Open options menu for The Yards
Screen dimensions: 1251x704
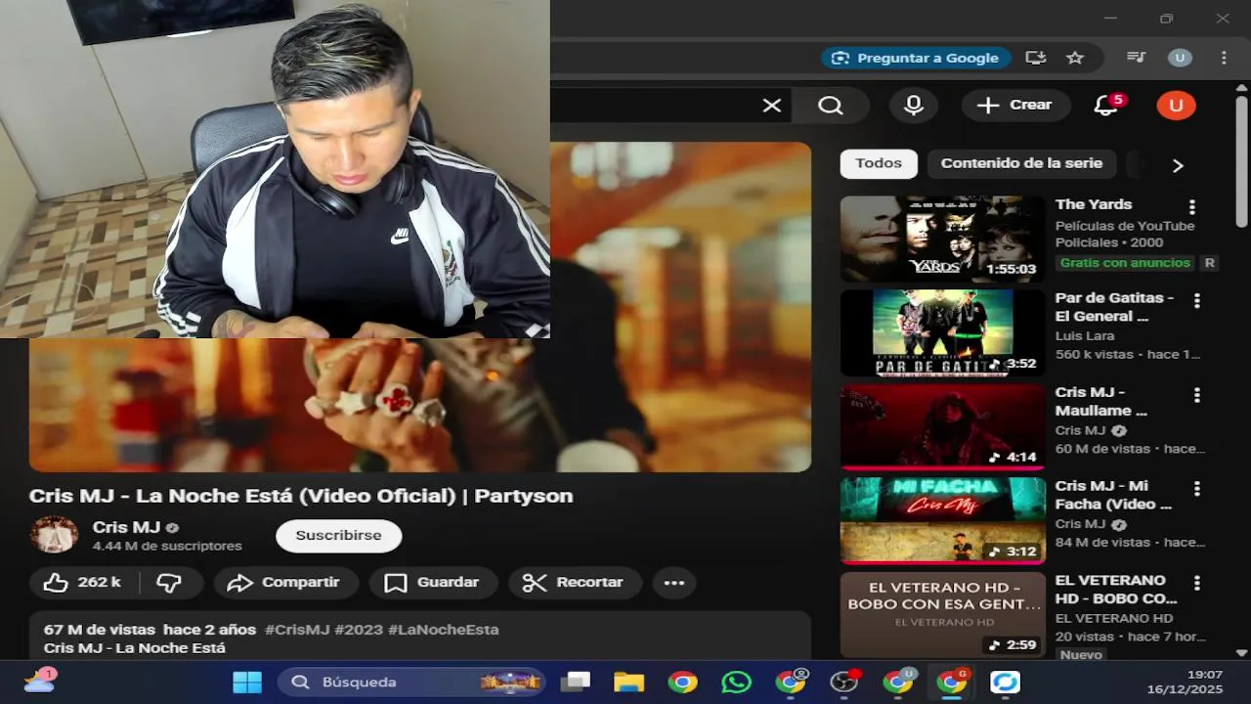1191,207
